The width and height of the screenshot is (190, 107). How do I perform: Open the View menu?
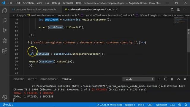39,3
